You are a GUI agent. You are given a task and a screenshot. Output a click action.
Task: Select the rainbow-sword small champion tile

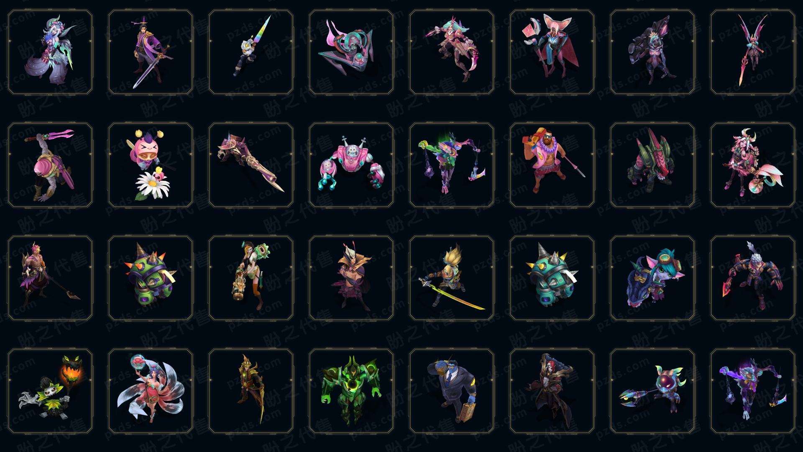(x=251, y=52)
